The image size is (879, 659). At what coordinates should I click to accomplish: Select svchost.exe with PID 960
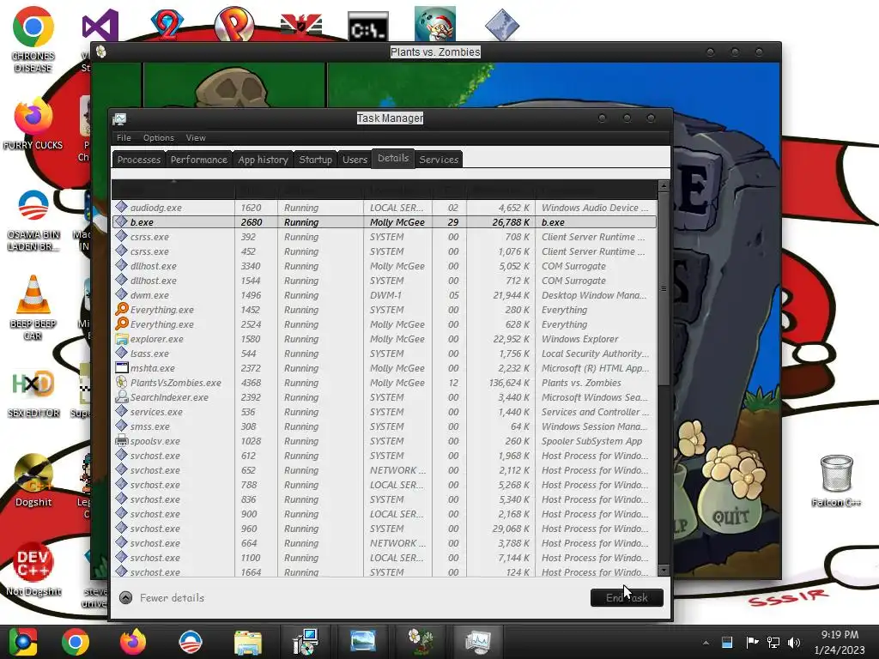tap(384, 529)
